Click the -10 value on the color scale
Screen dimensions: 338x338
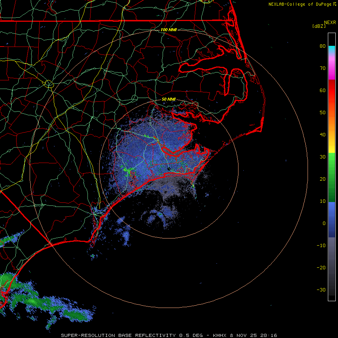pyautogui.click(x=321, y=246)
